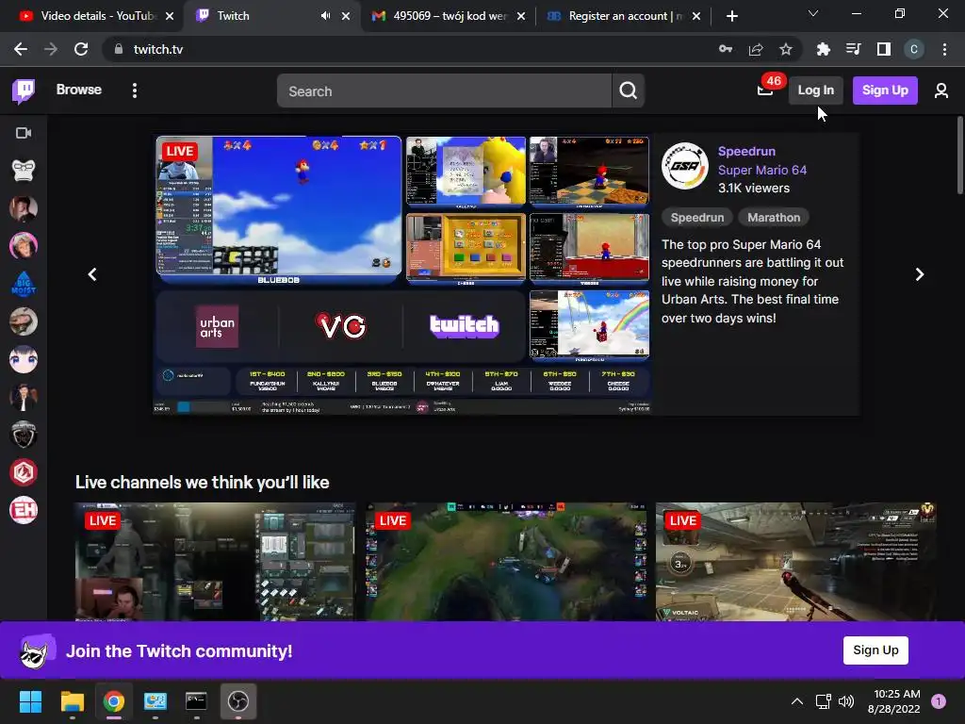Open the EH channel avatar in sidebar

point(24,510)
